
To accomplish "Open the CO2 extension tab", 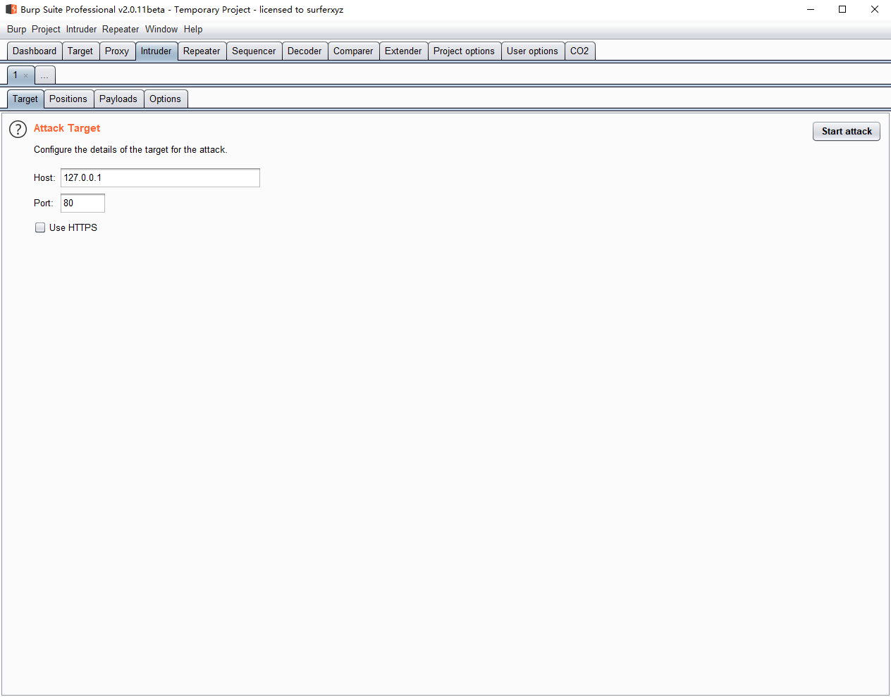I will pos(579,51).
